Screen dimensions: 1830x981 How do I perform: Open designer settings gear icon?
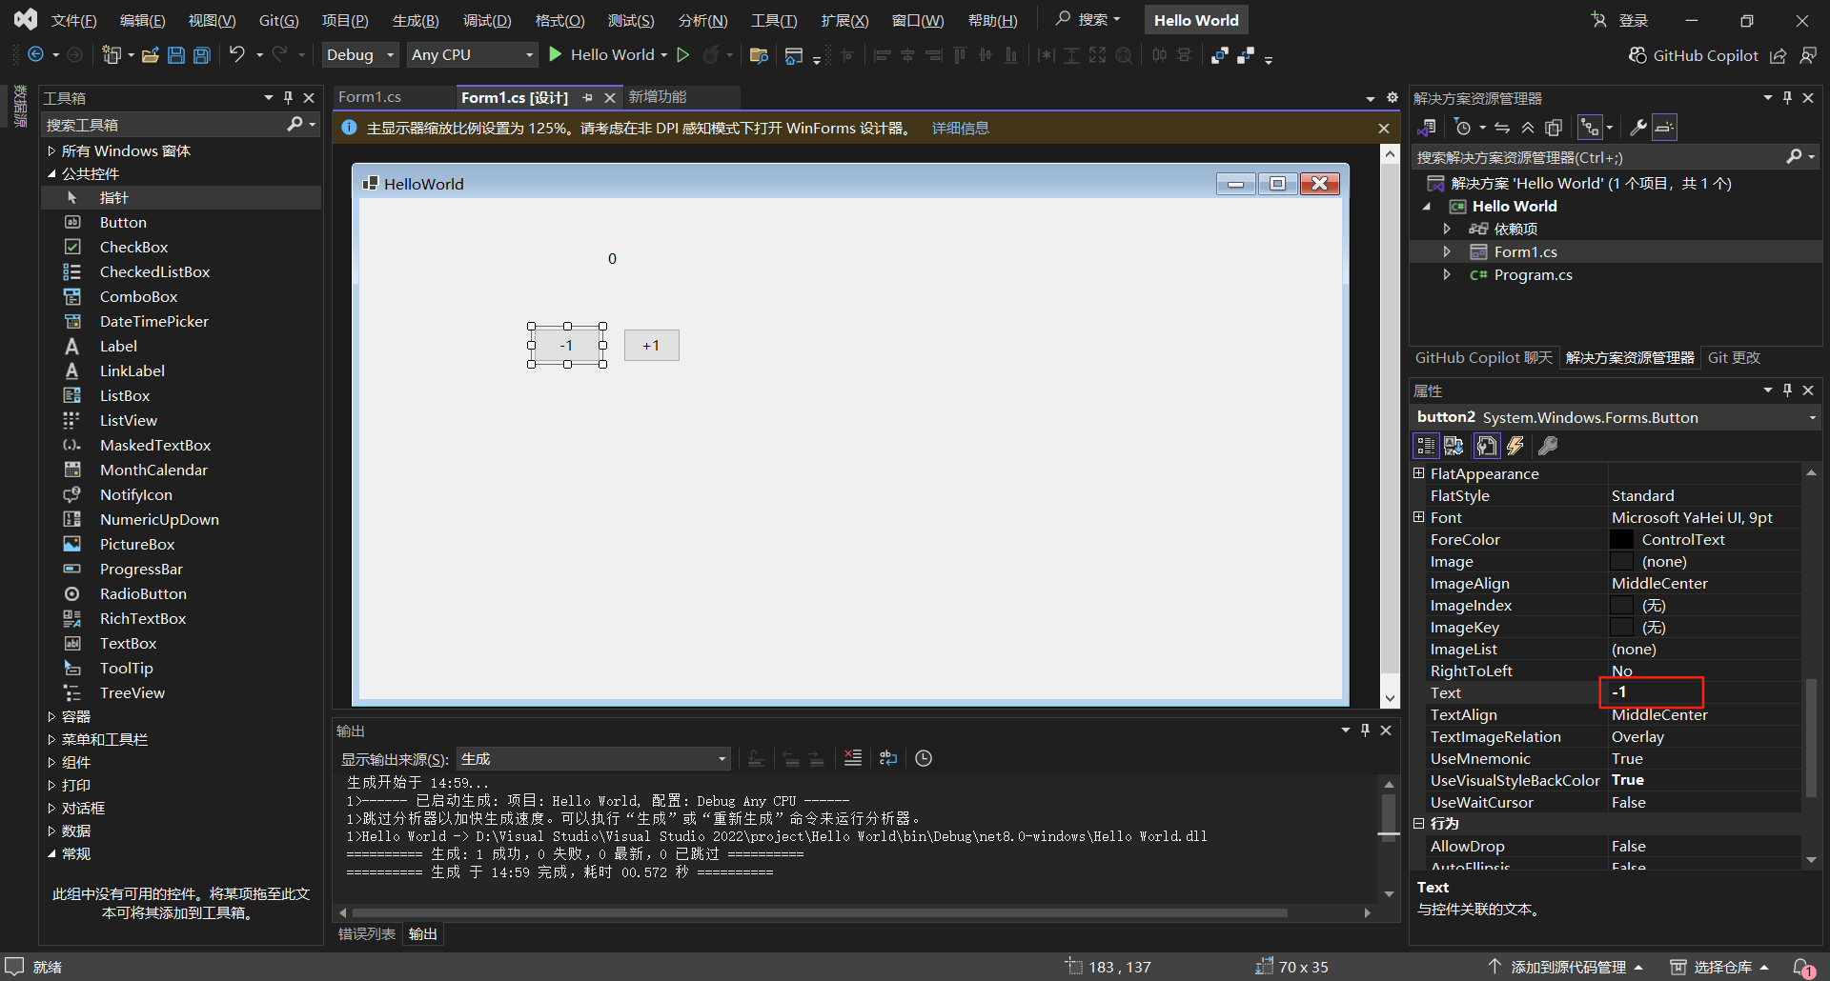pyautogui.click(x=1393, y=97)
